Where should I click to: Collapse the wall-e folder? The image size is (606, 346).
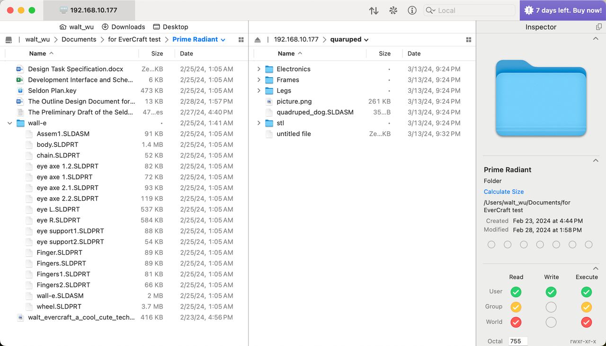(9, 123)
